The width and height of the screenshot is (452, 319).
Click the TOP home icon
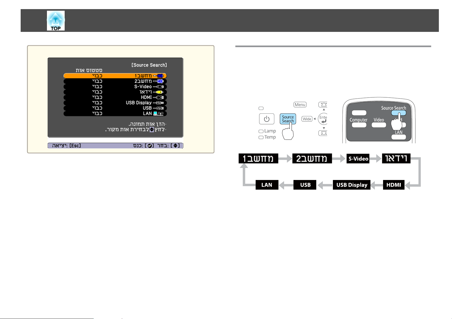56,21
